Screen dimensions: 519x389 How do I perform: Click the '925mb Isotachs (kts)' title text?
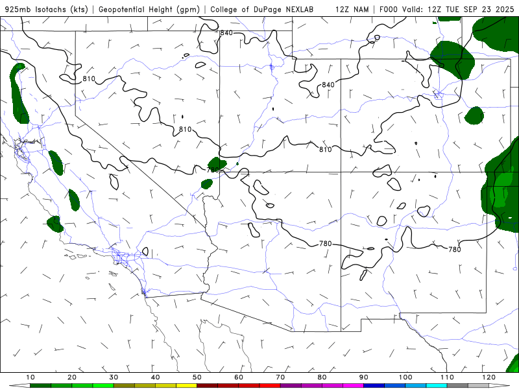(47, 9)
